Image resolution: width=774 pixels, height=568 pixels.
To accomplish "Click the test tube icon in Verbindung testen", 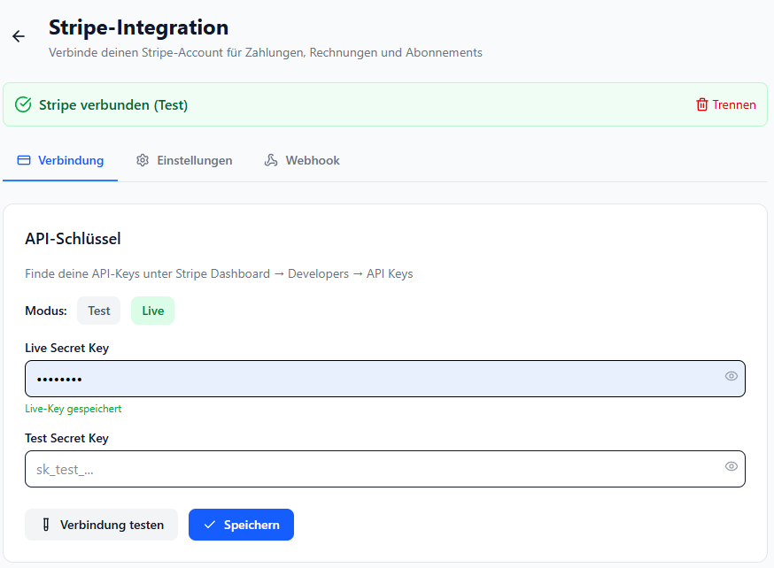I will [x=46, y=525].
